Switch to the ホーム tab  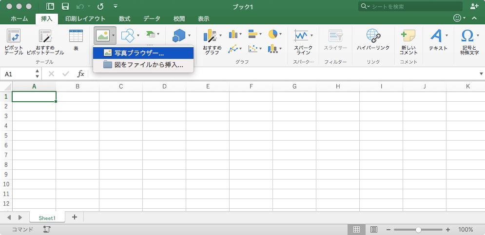[x=19, y=19]
